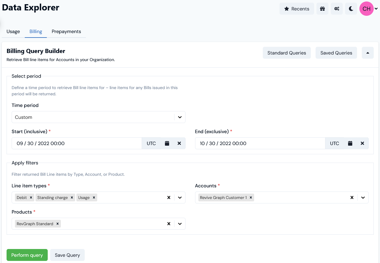Image resolution: width=380 pixels, height=263 pixels.
Task: Open the gift/what's new panel
Action: (x=322, y=9)
